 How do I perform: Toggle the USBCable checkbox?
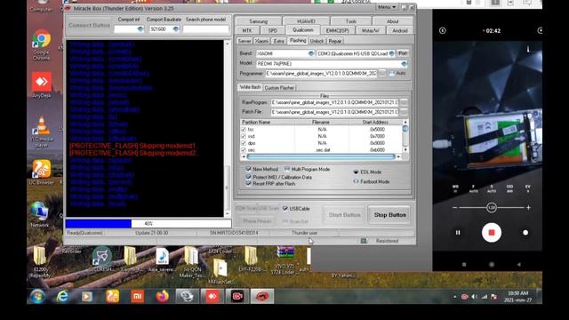tap(284, 209)
